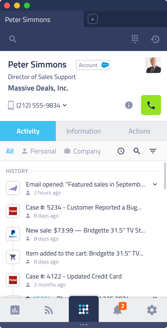Search activity history with magnifier
The height and width of the screenshot is (328, 167).
pyautogui.click(x=137, y=151)
